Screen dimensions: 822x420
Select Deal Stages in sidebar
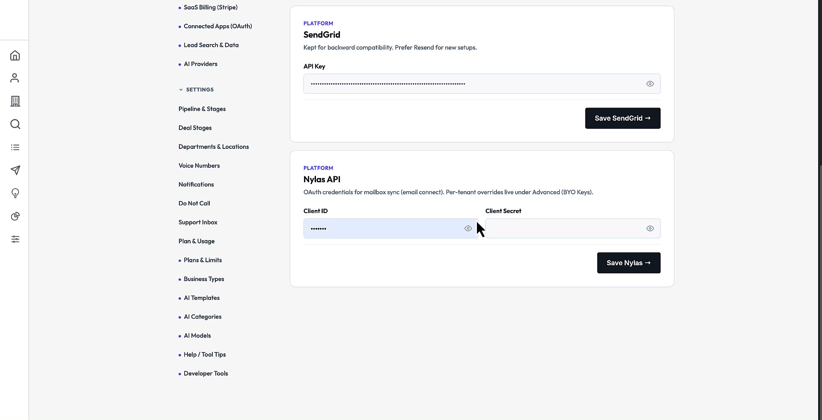pos(195,128)
